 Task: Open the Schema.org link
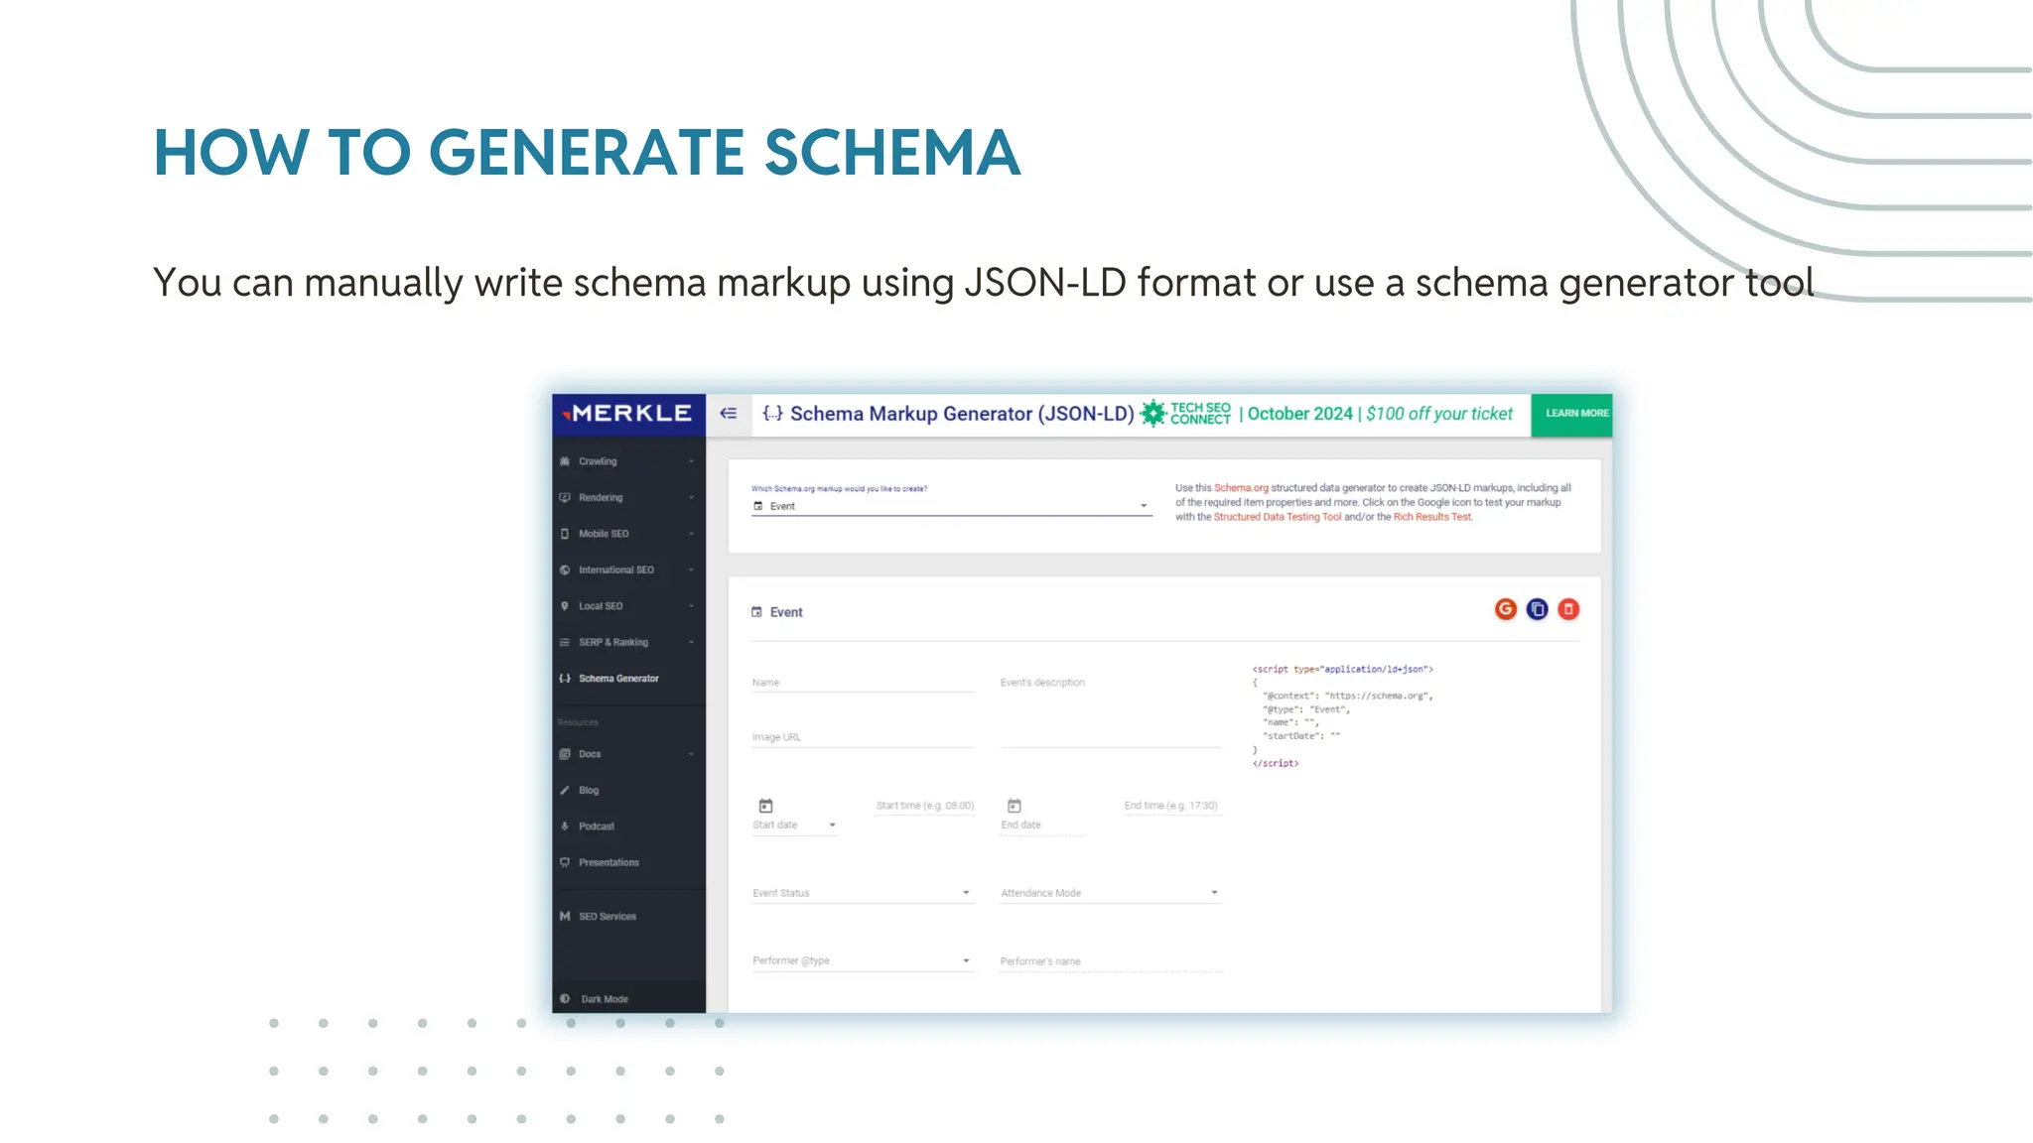(x=1241, y=488)
